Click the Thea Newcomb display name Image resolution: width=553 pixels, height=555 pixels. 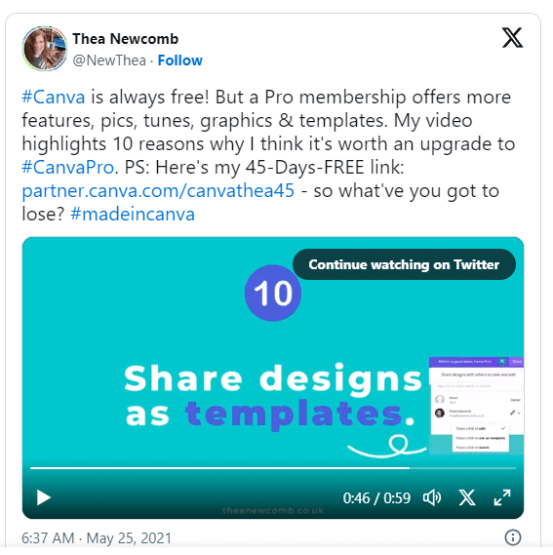click(x=126, y=39)
